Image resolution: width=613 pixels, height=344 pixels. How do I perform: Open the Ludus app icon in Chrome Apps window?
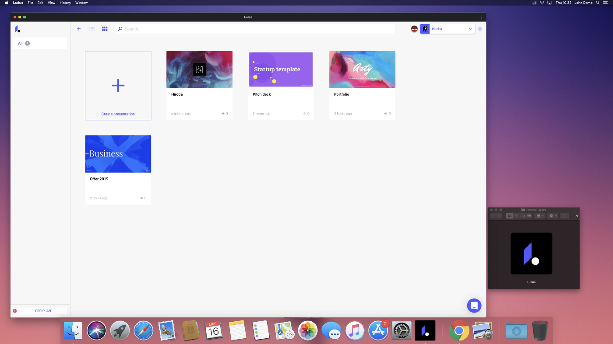pyautogui.click(x=531, y=254)
